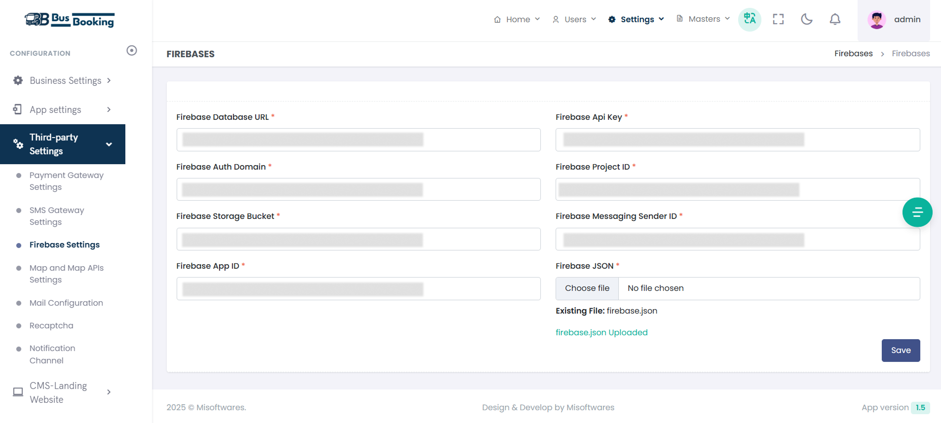The image size is (941, 423).
Task: Open the Settings dropdown arrow
Action: tap(661, 19)
